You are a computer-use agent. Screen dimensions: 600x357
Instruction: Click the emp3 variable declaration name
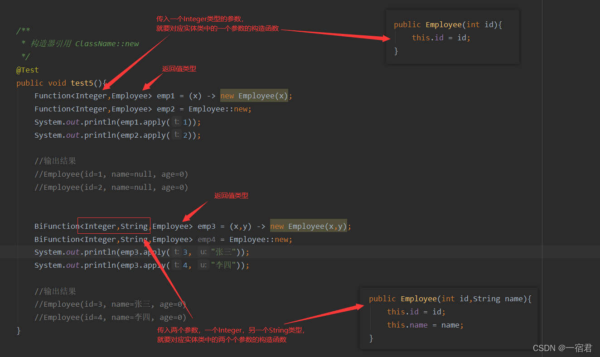(x=207, y=226)
